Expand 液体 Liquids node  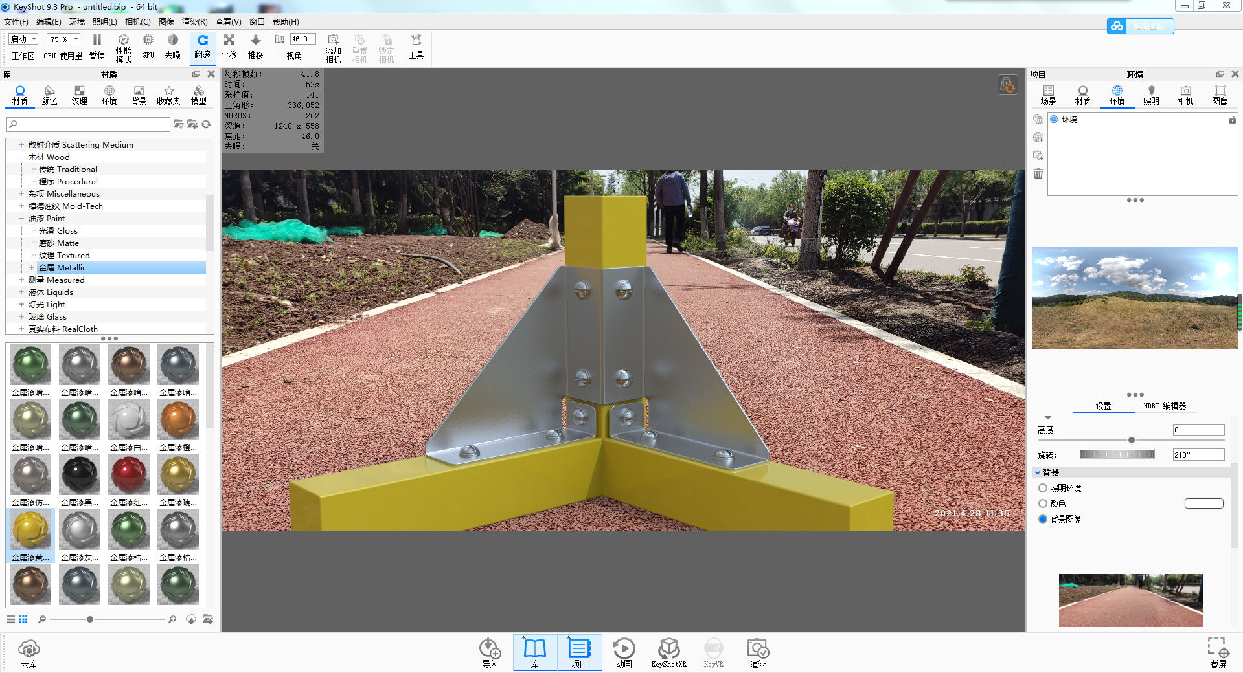(21, 292)
